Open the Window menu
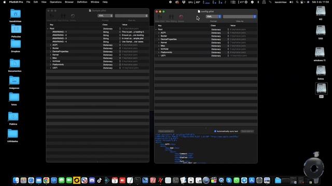 95,2
